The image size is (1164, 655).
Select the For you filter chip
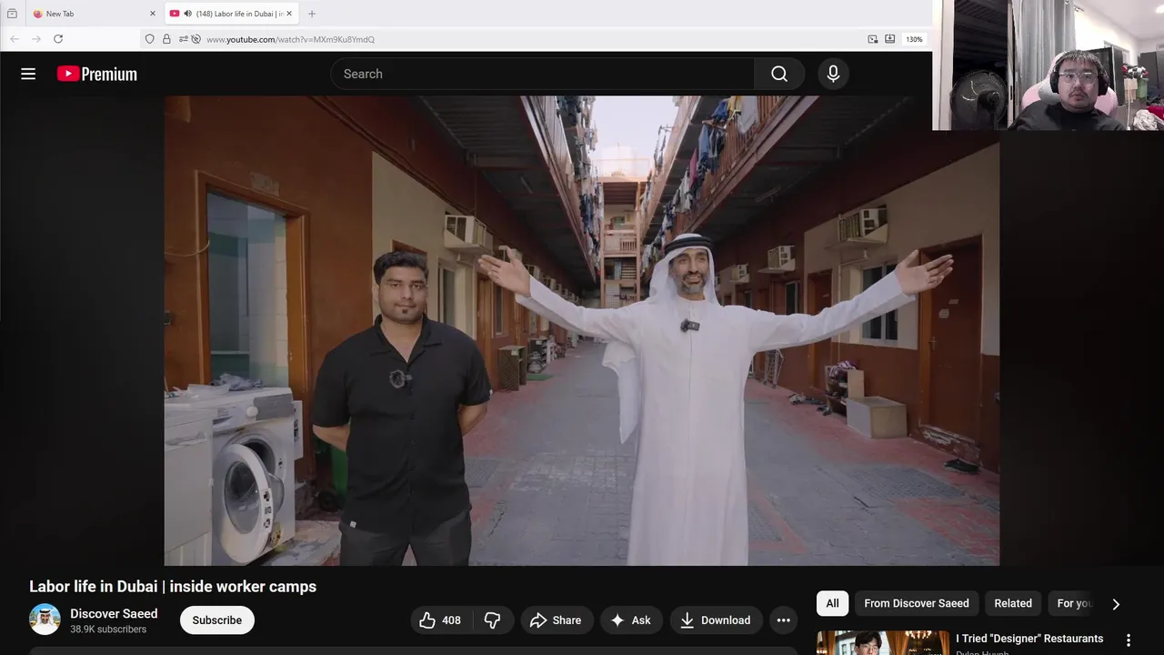pos(1074,603)
